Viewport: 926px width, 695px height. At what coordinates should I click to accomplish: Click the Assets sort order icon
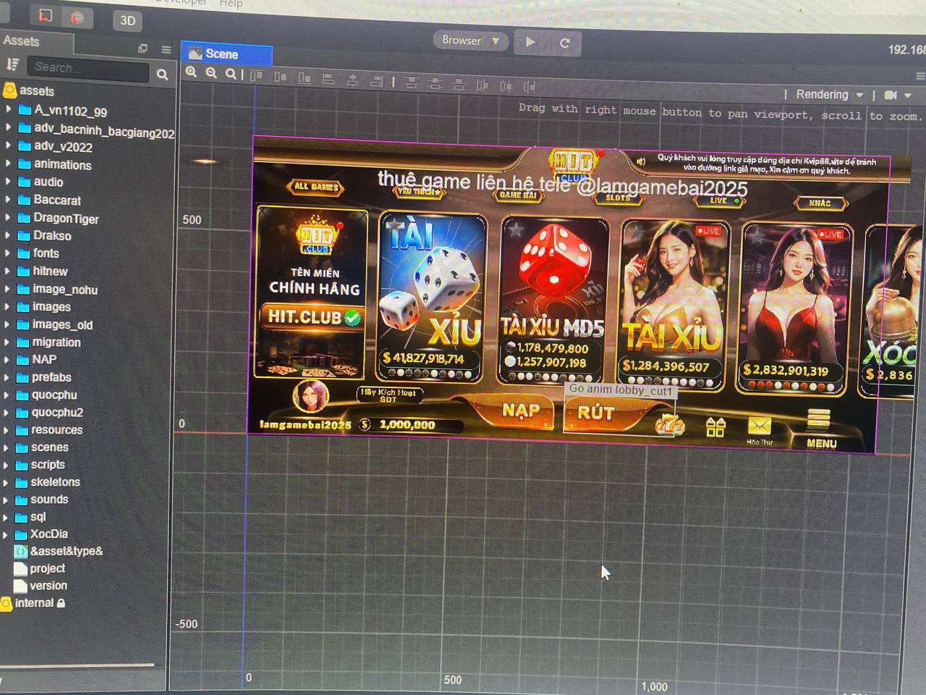pyautogui.click(x=12, y=65)
